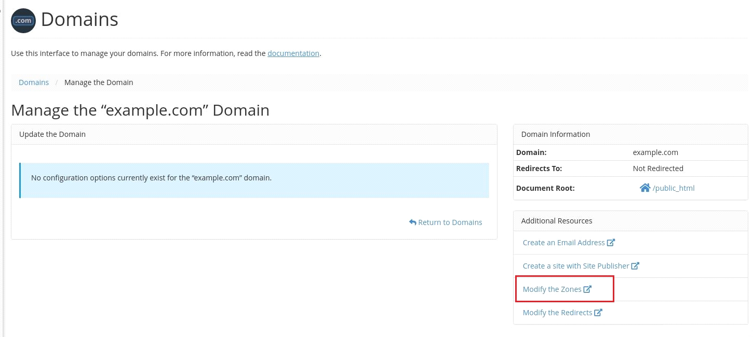Click the back arrow icon beside Return to Domains
The image size is (753, 337).
(413, 222)
